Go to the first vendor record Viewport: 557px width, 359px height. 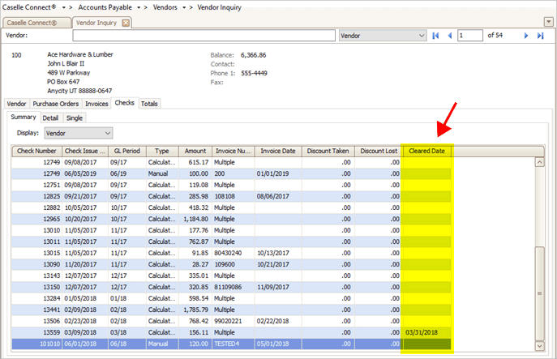pos(435,36)
